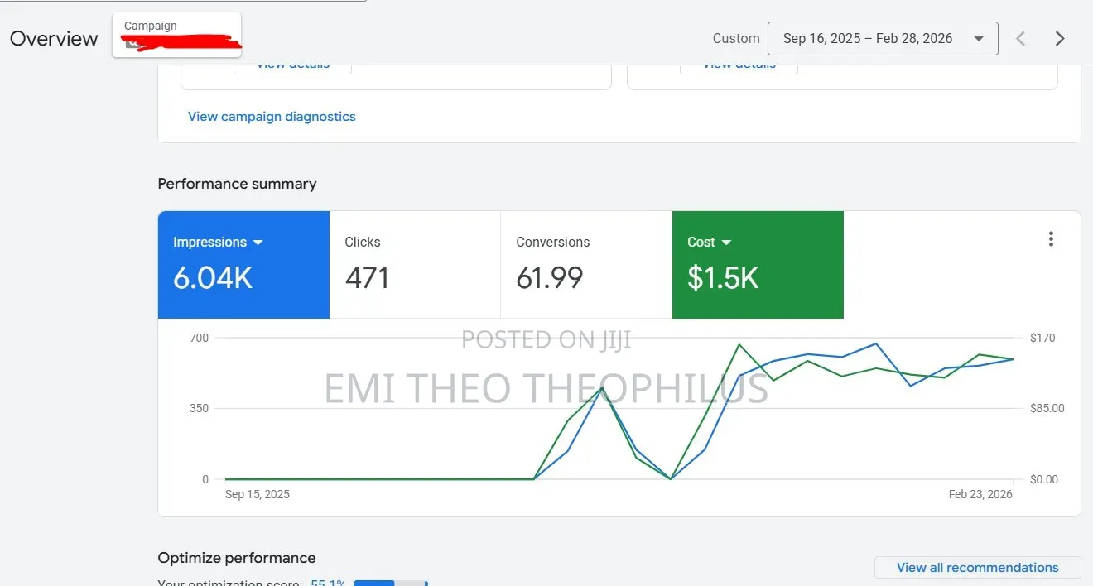
Task: Go to the next date range arrow
Action: pos(1059,38)
